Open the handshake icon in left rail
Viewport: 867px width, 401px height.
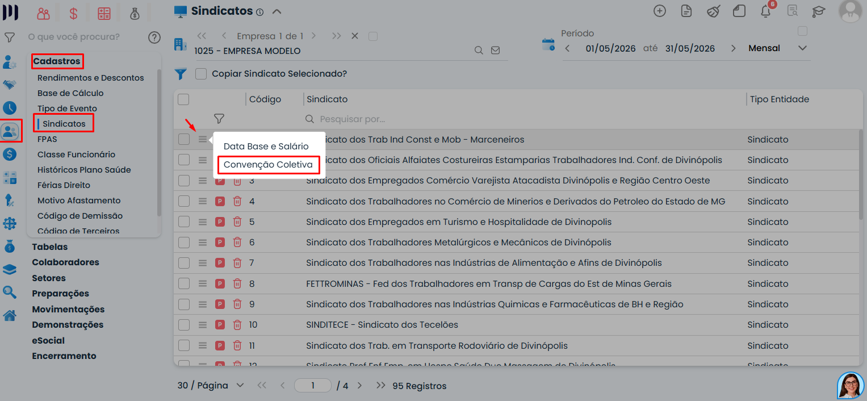pyautogui.click(x=10, y=85)
